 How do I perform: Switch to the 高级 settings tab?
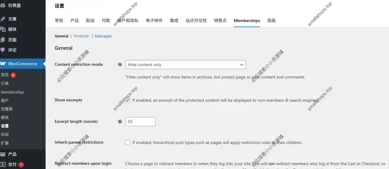[271, 21]
